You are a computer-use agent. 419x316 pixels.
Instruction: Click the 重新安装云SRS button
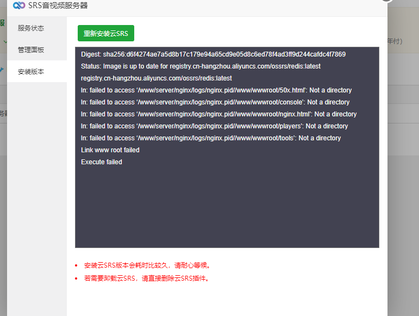(106, 33)
